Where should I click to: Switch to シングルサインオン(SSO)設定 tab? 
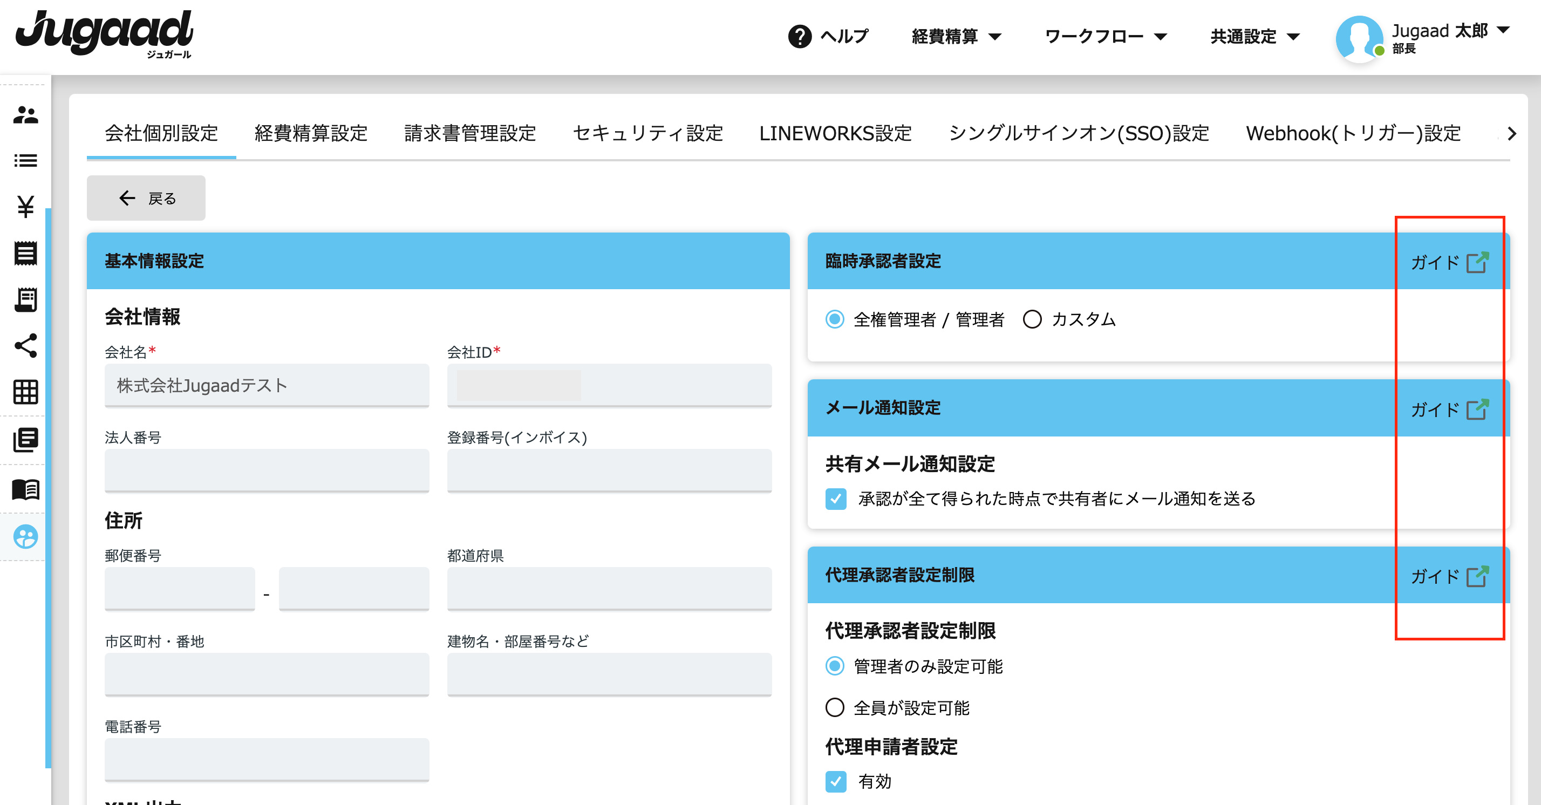point(1079,133)
